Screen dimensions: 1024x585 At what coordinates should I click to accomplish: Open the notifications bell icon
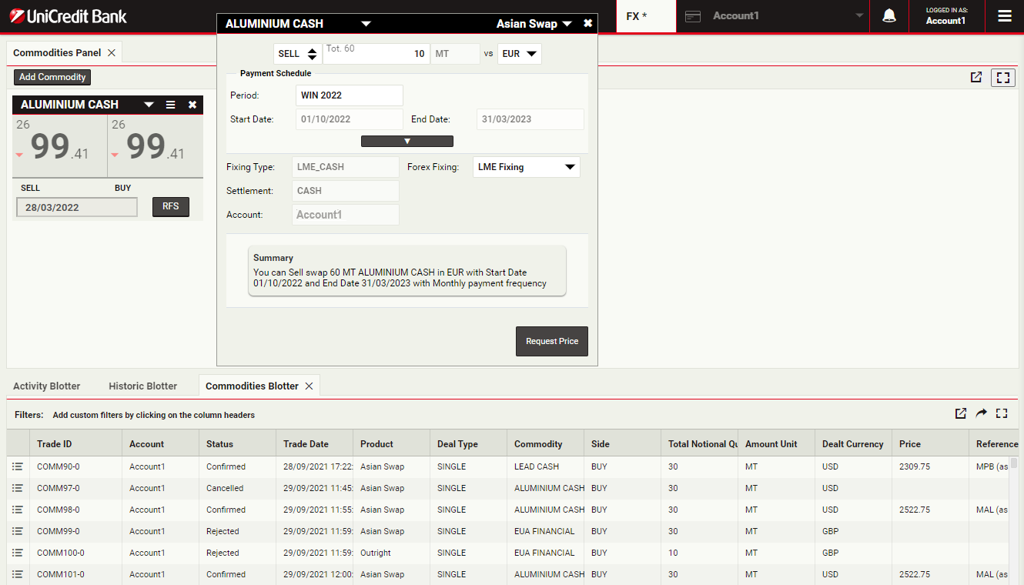888,16
